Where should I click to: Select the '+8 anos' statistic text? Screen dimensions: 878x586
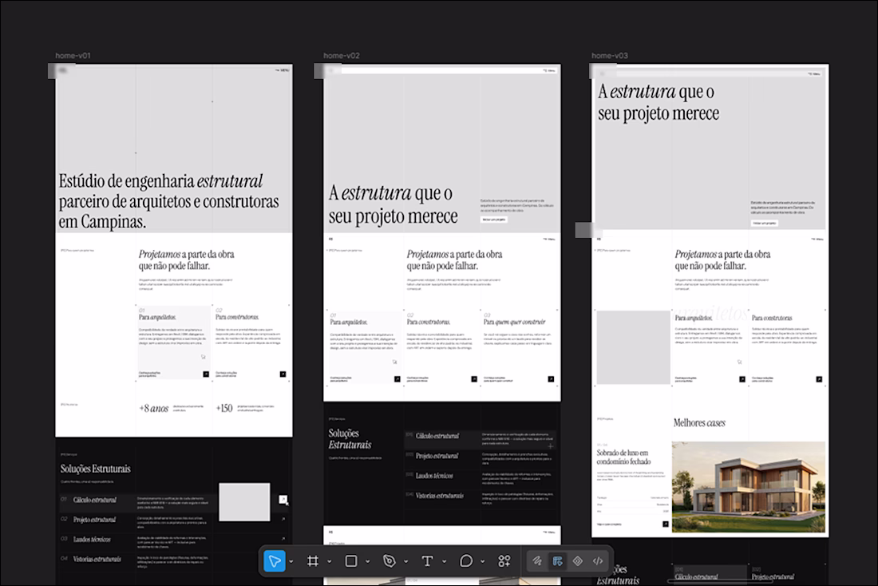point(153,409)
